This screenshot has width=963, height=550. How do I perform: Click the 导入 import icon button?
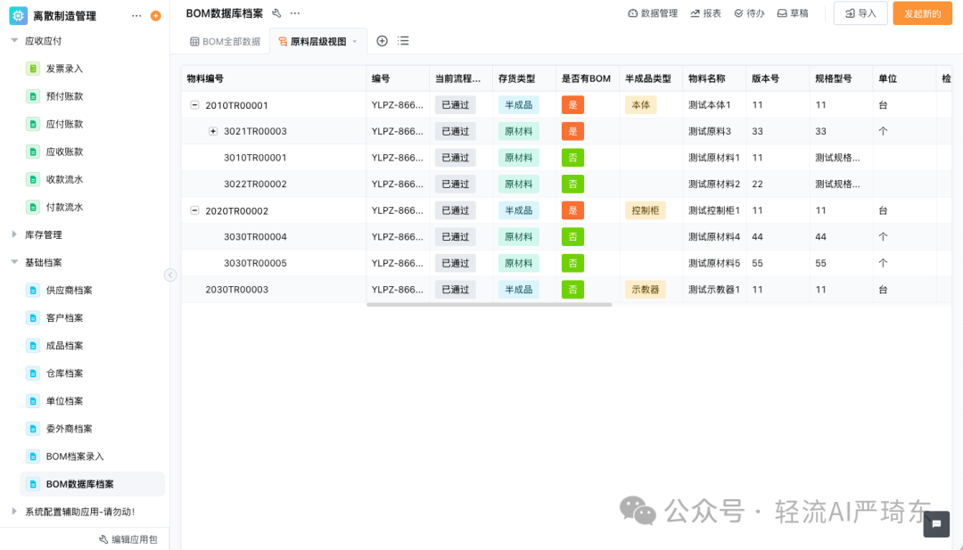pyautogui.click(x=859, y=13)
